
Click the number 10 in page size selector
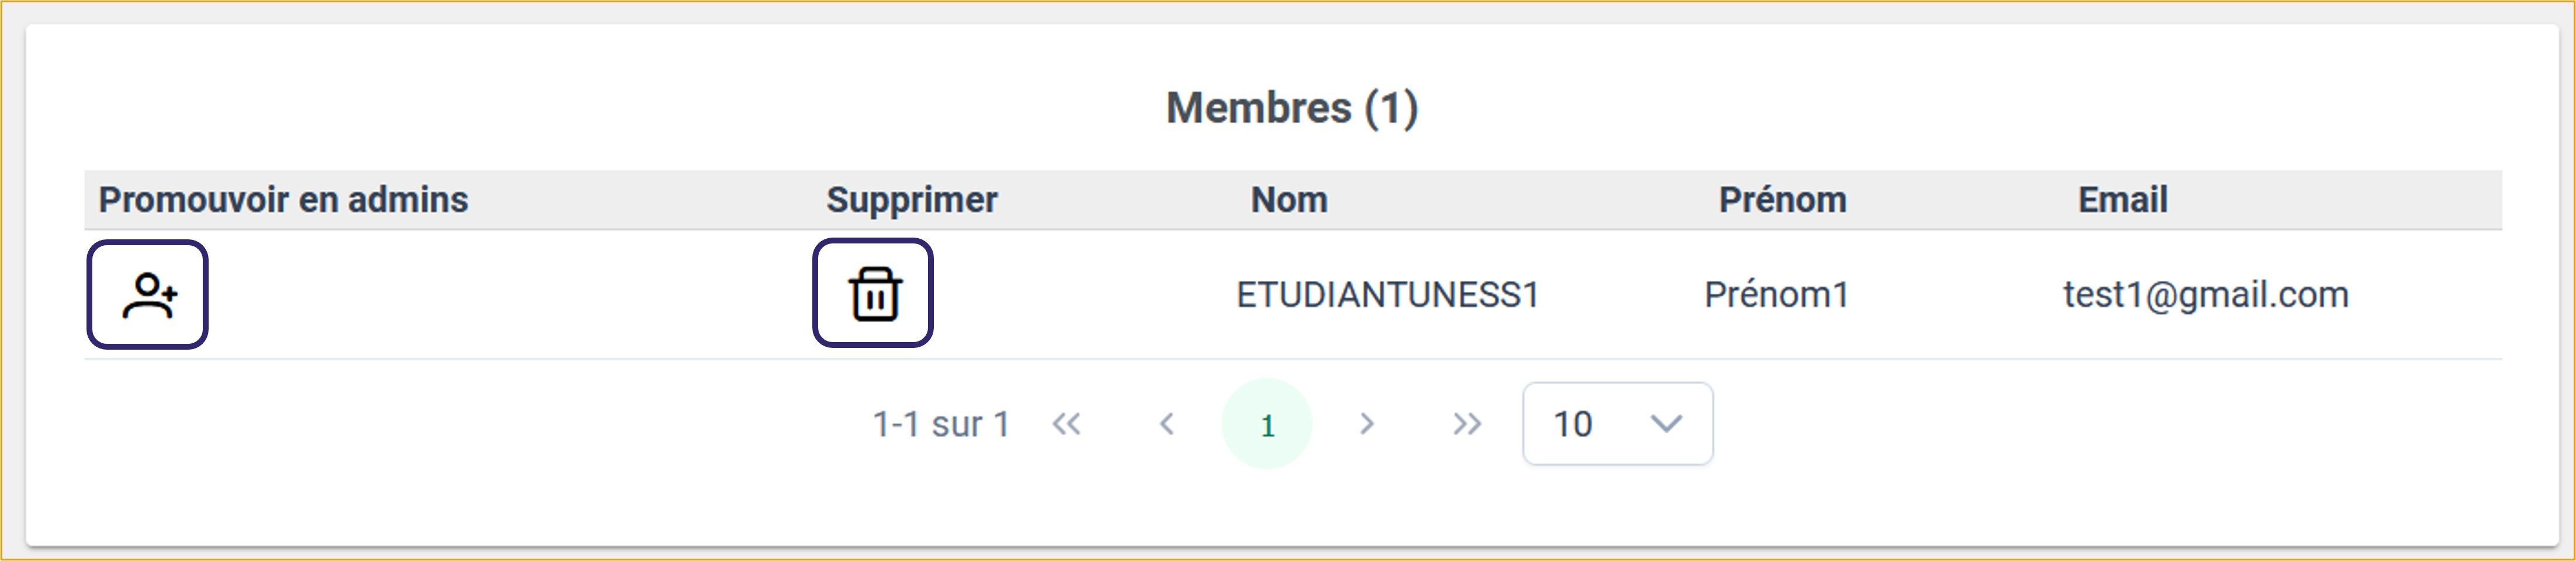pyautogui.click(x=1572, y=424)
